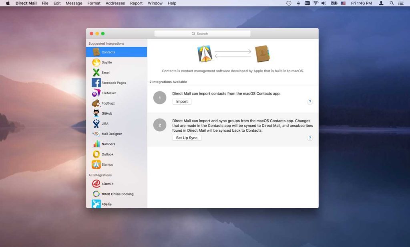Open the Addresses menu
Image resolution: width=410 pixels, height=247 pixels.
point(115,3)
